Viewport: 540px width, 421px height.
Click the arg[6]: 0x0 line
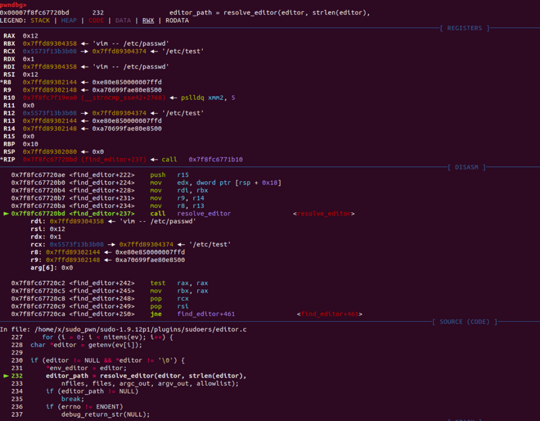(51, 267)
